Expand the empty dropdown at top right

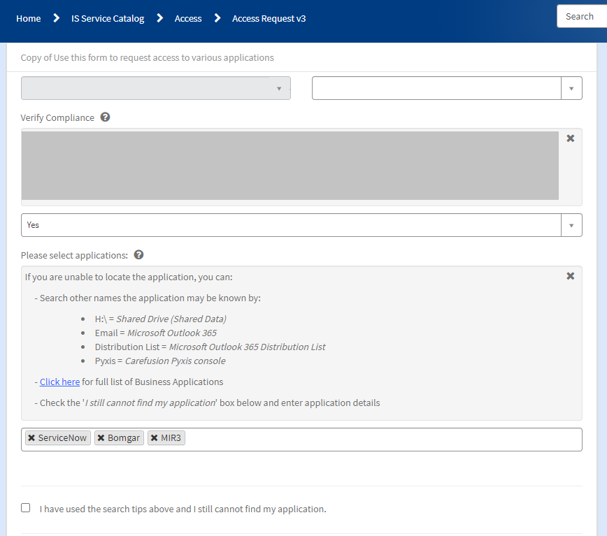coord(571,87)
